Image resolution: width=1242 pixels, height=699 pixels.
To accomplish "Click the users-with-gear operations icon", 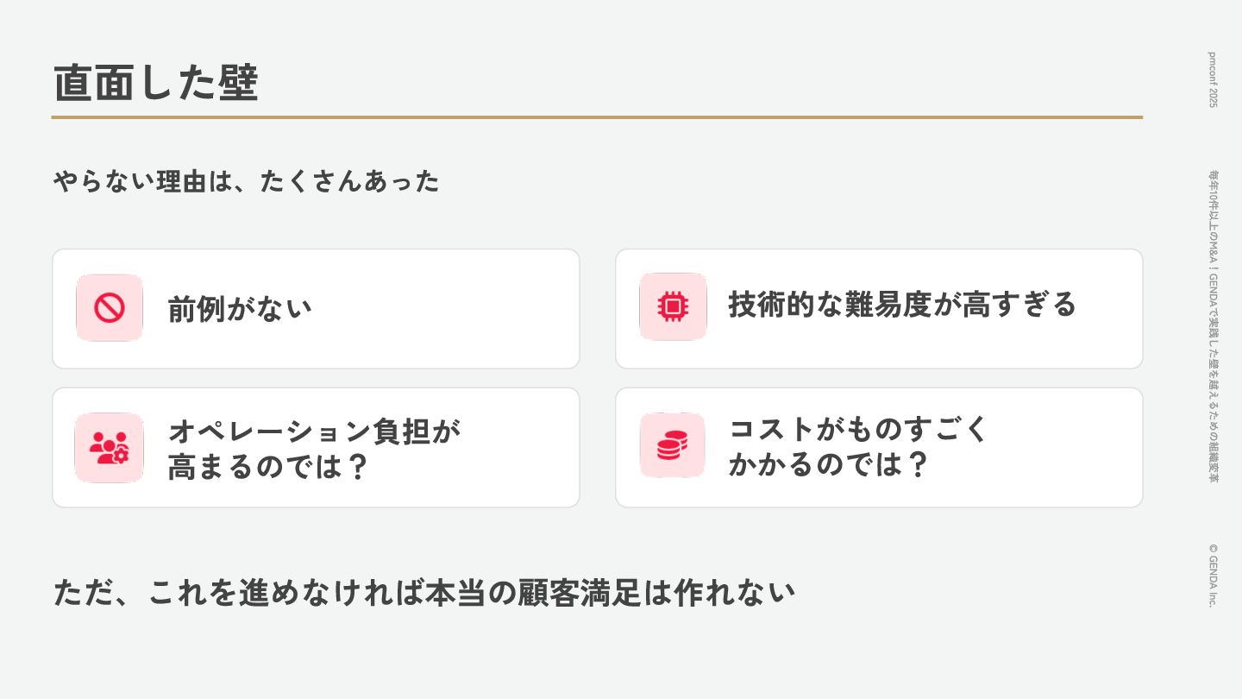I will point(109,448).
